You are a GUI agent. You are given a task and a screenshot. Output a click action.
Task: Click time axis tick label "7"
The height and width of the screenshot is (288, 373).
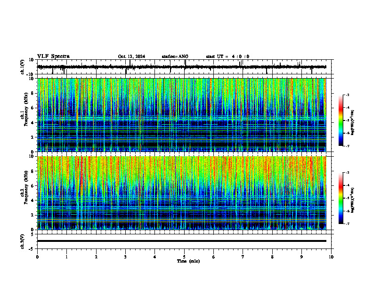(243, 257)
